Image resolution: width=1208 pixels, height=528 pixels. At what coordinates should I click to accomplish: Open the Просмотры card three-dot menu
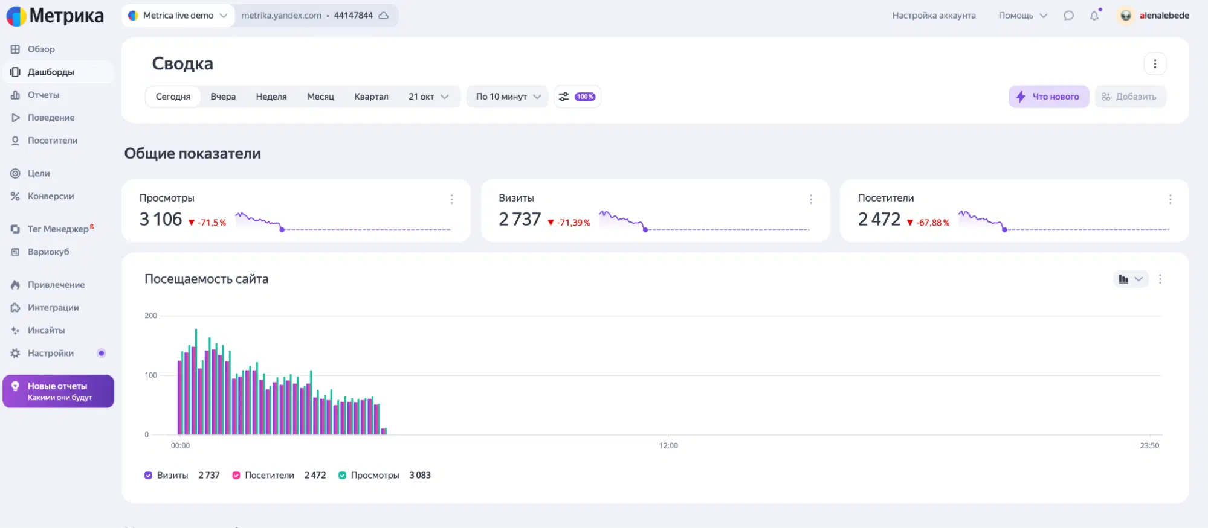pyautogui.click(x=451, y=199)
